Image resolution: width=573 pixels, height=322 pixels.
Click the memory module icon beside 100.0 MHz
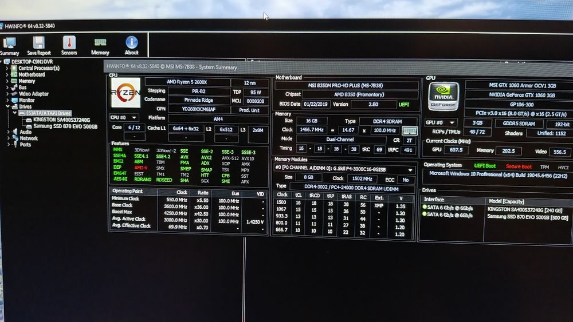click(409, 130)
